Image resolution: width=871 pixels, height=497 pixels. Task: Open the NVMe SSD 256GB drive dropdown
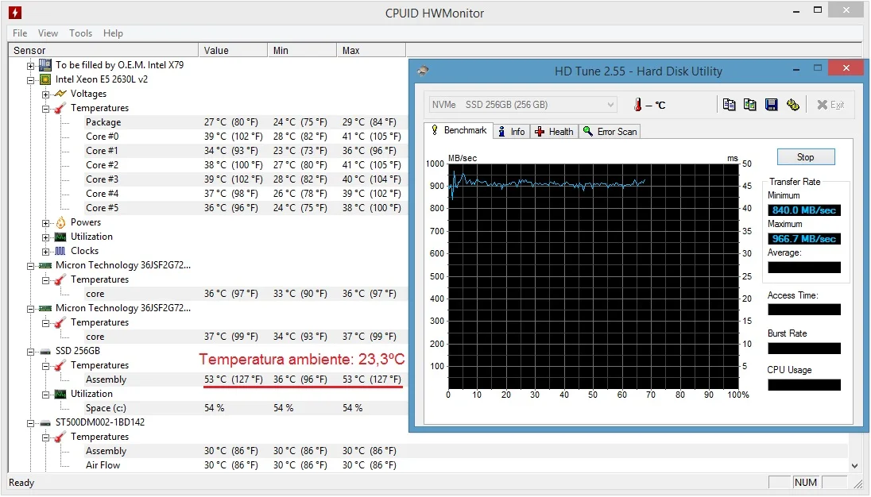523,104
